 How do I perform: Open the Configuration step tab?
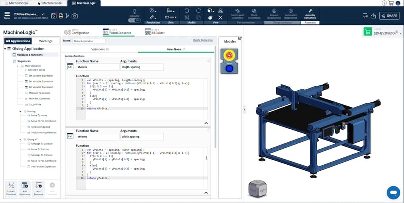(x=77, y=32)
